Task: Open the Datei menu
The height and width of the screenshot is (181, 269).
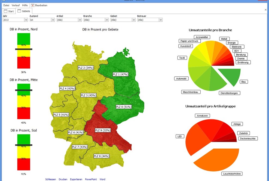Action: point(6,5)
